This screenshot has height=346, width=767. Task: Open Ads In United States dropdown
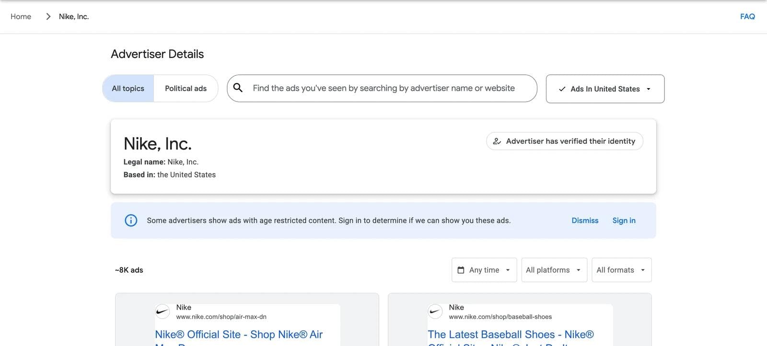click(605, 89)
